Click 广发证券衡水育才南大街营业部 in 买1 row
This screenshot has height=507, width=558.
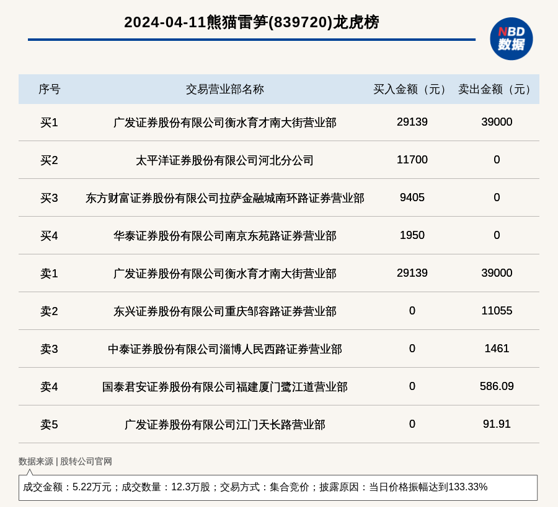tap(225, 123)
